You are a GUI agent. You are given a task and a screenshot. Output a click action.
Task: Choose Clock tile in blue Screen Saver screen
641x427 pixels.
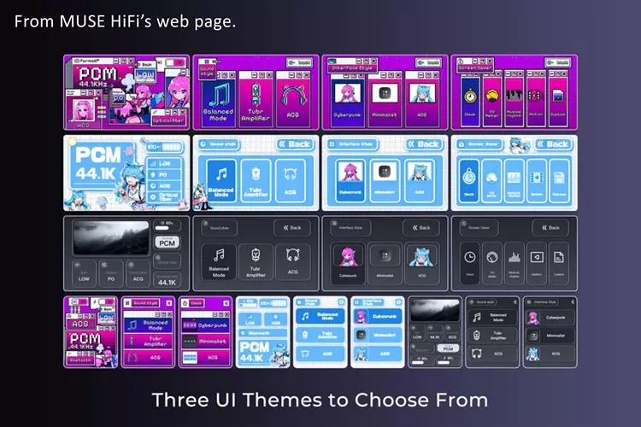point(469,180)
